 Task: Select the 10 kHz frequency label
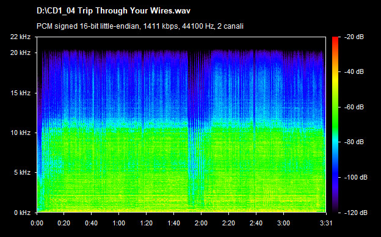[x=20, y=133]
